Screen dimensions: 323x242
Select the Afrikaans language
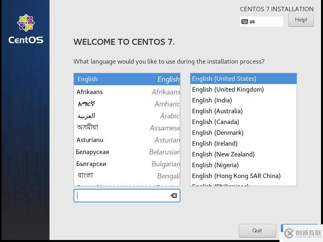pyautogui.click(x=89, y=92)
